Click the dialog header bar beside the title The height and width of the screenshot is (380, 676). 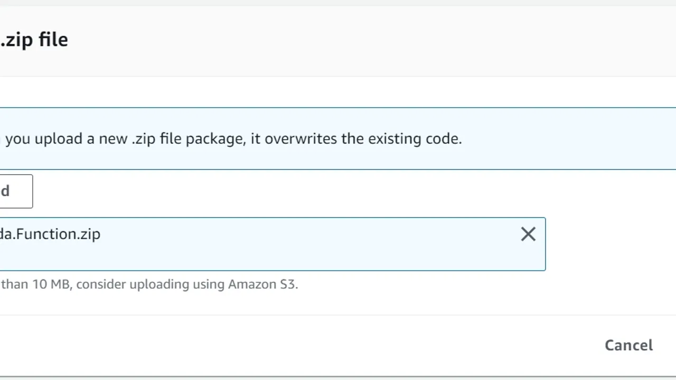[x=370, y=40]
